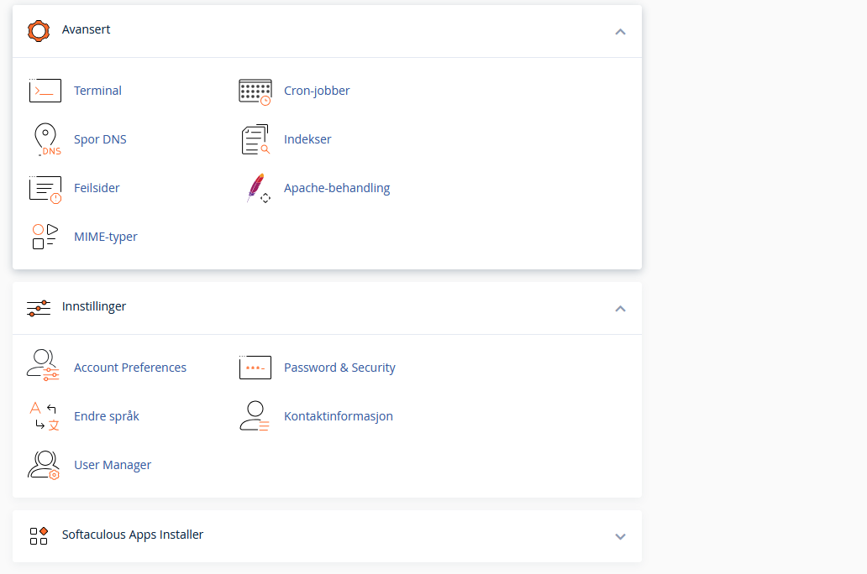This screenshot has height=574, width=867.
Task: Collapse the Innstillinger section chevron
Action: pos(620,308)
